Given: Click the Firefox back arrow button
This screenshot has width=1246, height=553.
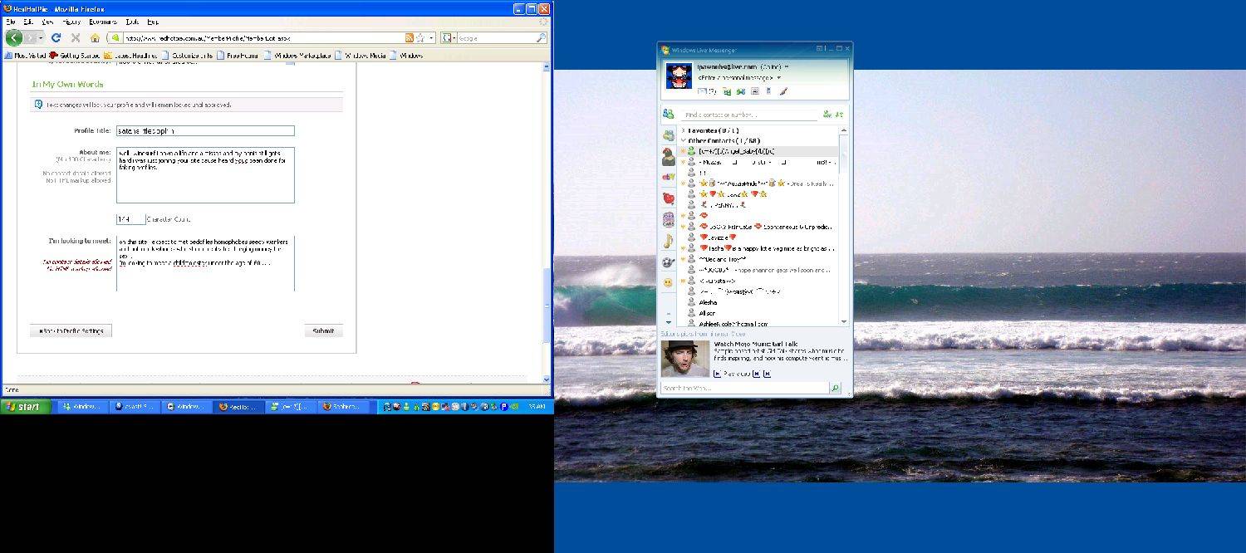Looking at the screenshot, I should pos(13,37).
